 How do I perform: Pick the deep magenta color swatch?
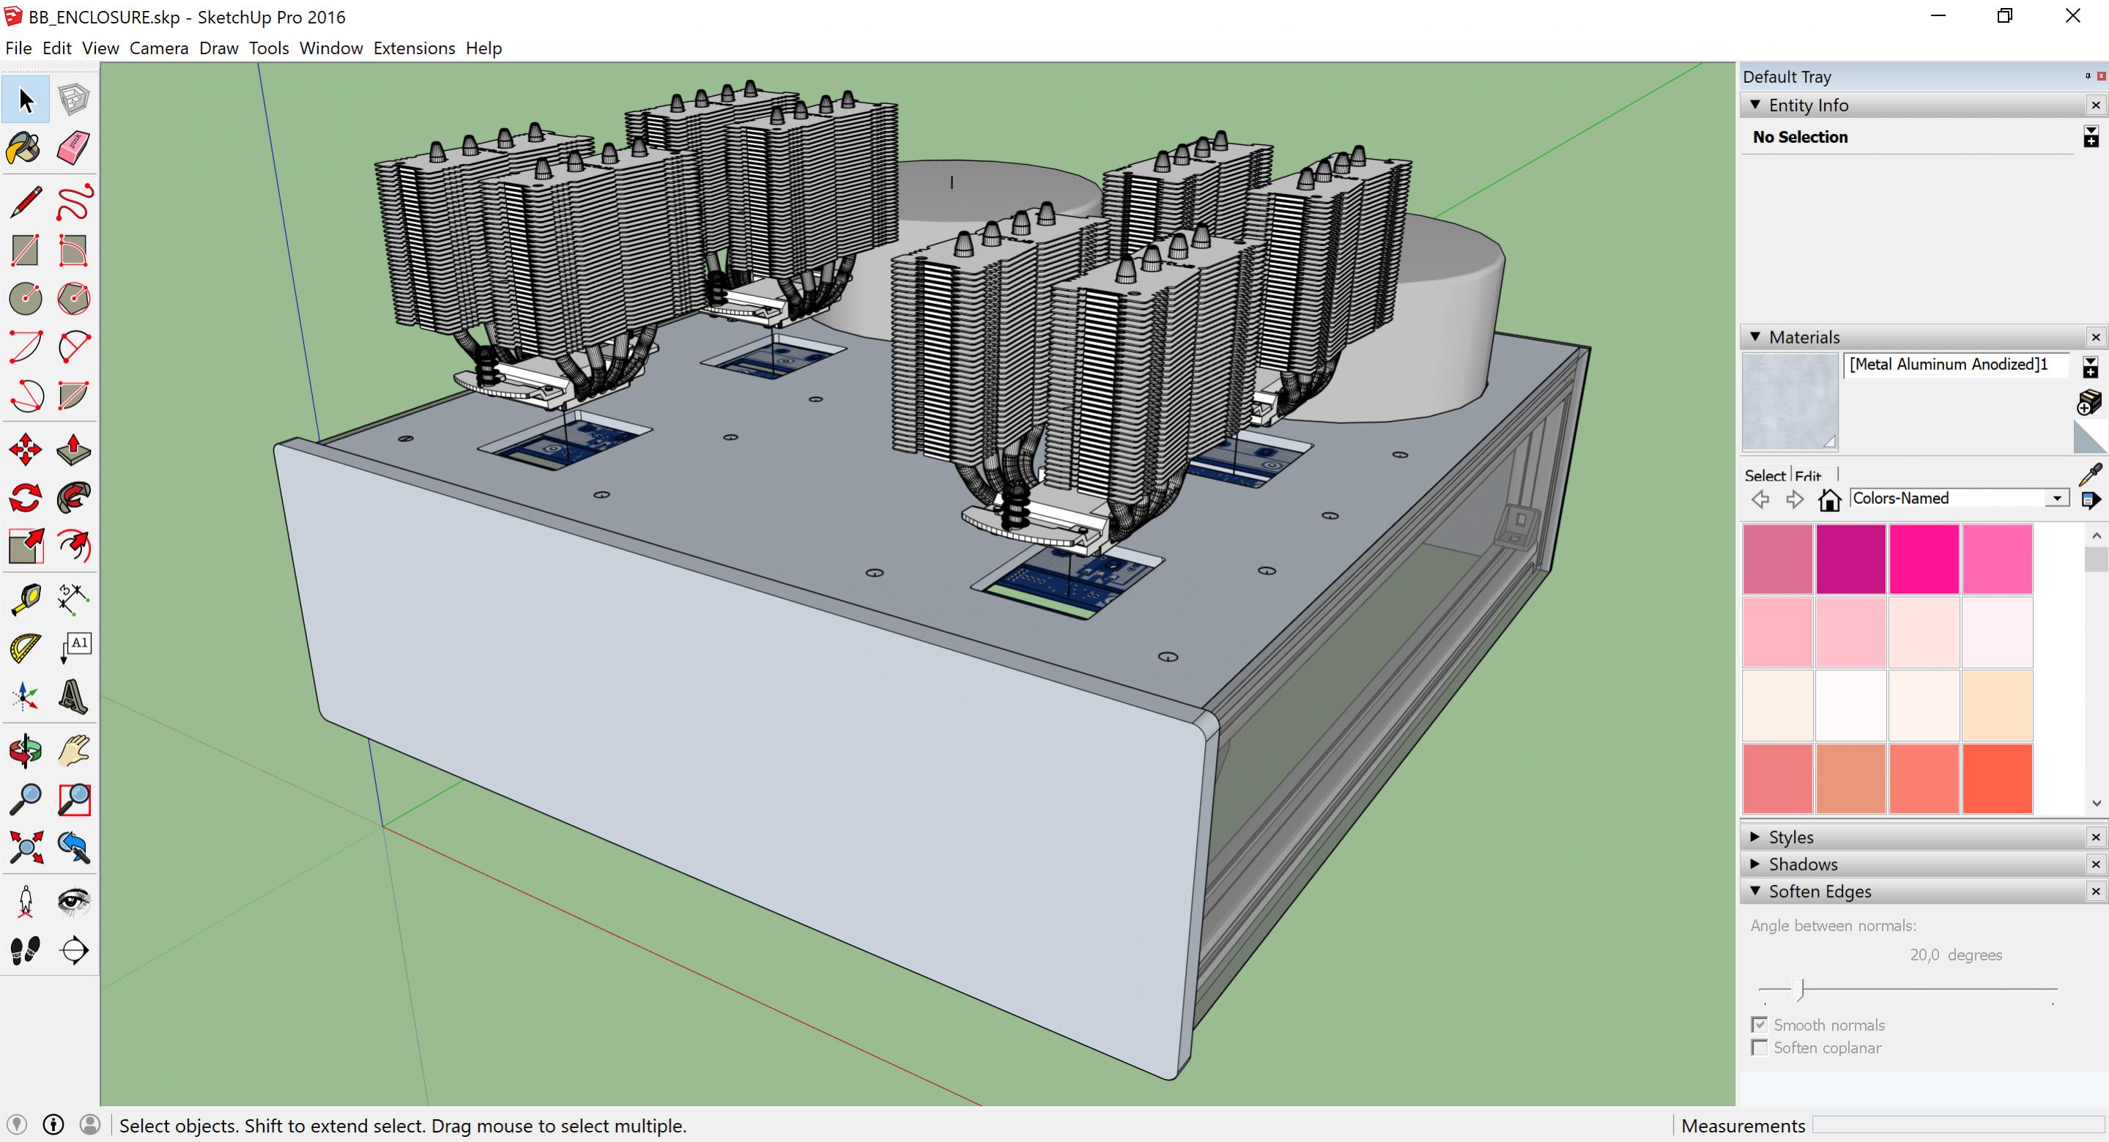click(1850, 558)
